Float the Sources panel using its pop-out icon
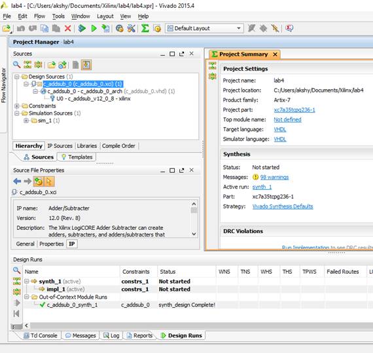 [181, 54]
